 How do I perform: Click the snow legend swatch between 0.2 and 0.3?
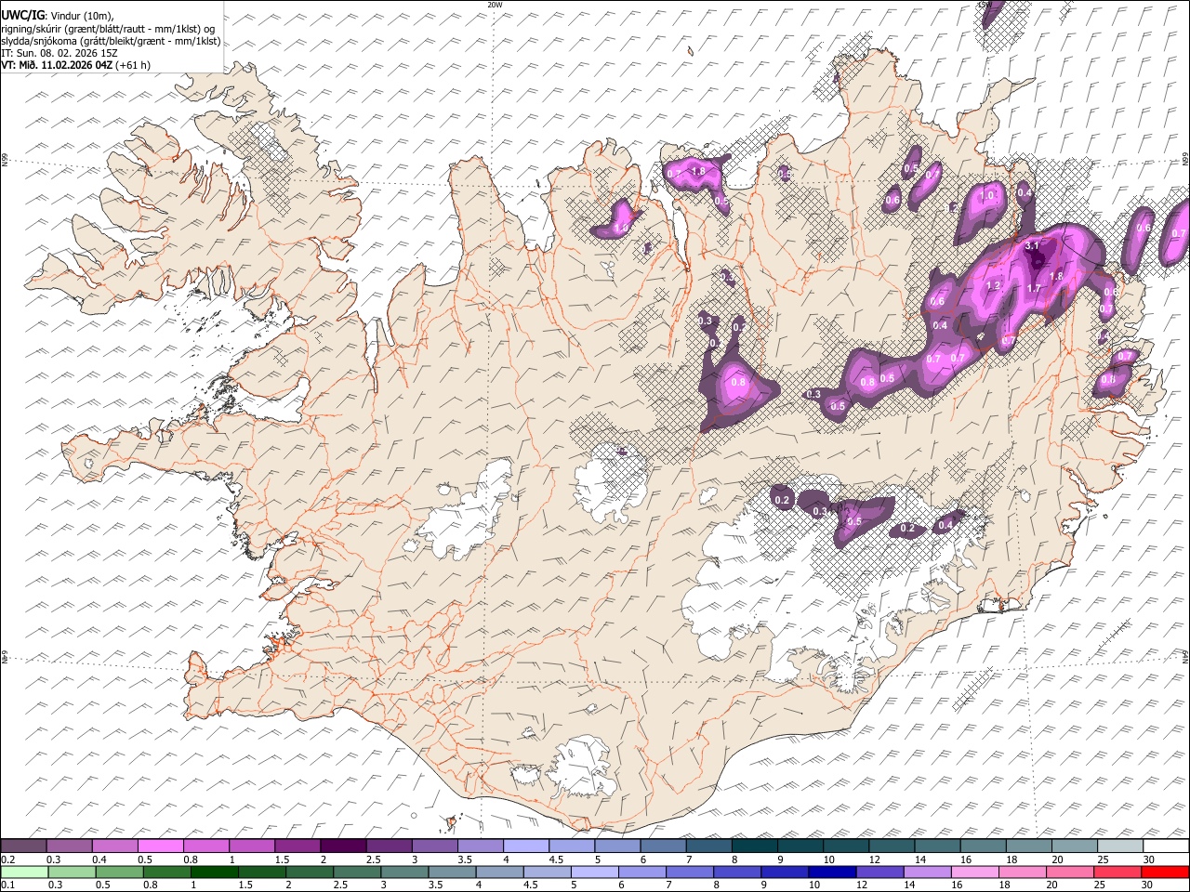click(x=23, y=846)
